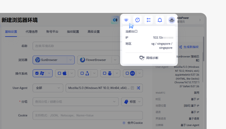Click 网络诊断 network diagnosis button

tap(149, 58)
